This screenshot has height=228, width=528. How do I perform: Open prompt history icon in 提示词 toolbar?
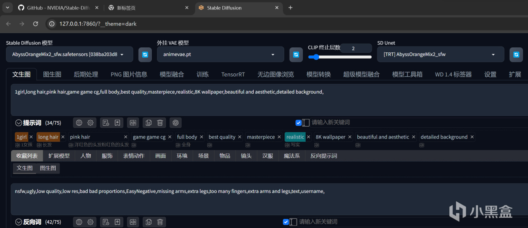[106, 122]
